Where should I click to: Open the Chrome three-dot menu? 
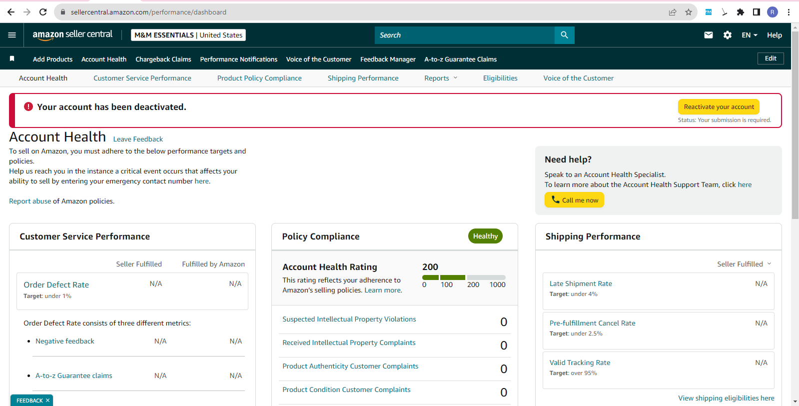pyautogui.click(x=789, y=12)
